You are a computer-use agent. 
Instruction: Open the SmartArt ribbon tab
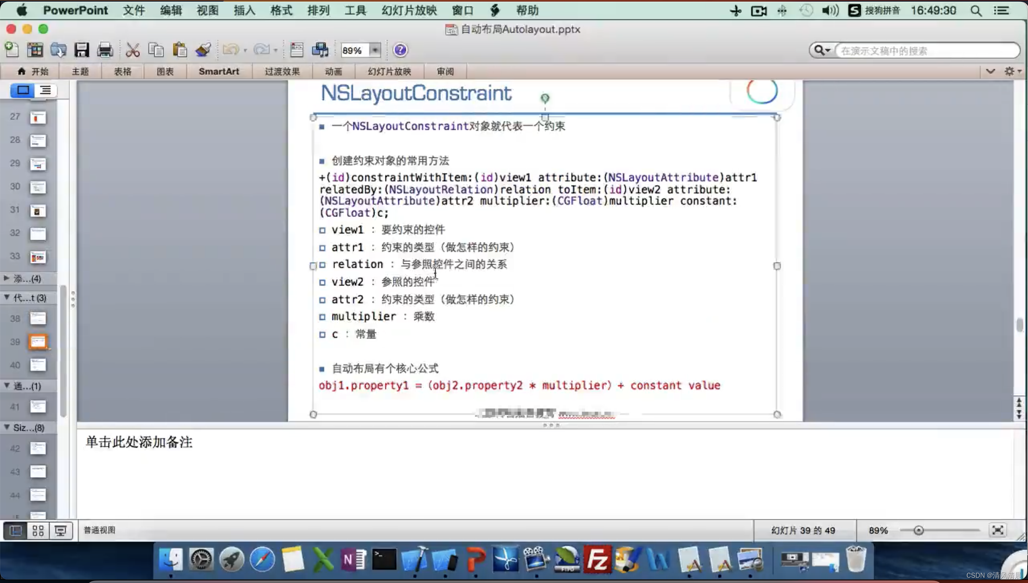tap(219, 72)
